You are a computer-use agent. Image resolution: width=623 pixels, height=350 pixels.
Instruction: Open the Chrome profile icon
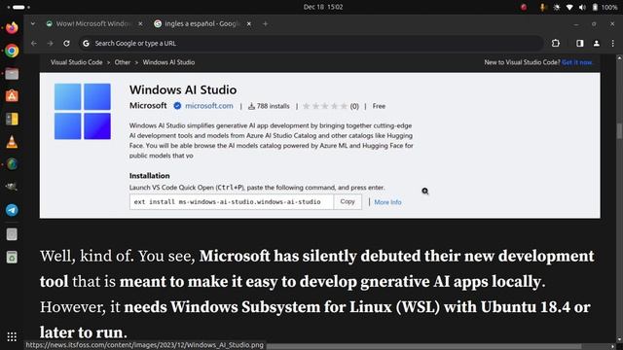(597, 43)
